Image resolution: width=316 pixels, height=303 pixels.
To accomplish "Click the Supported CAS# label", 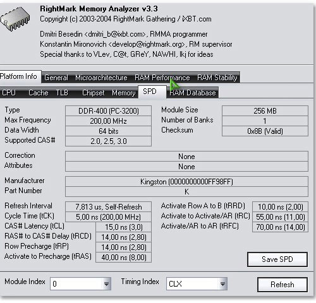I will (x=30, y=140).
